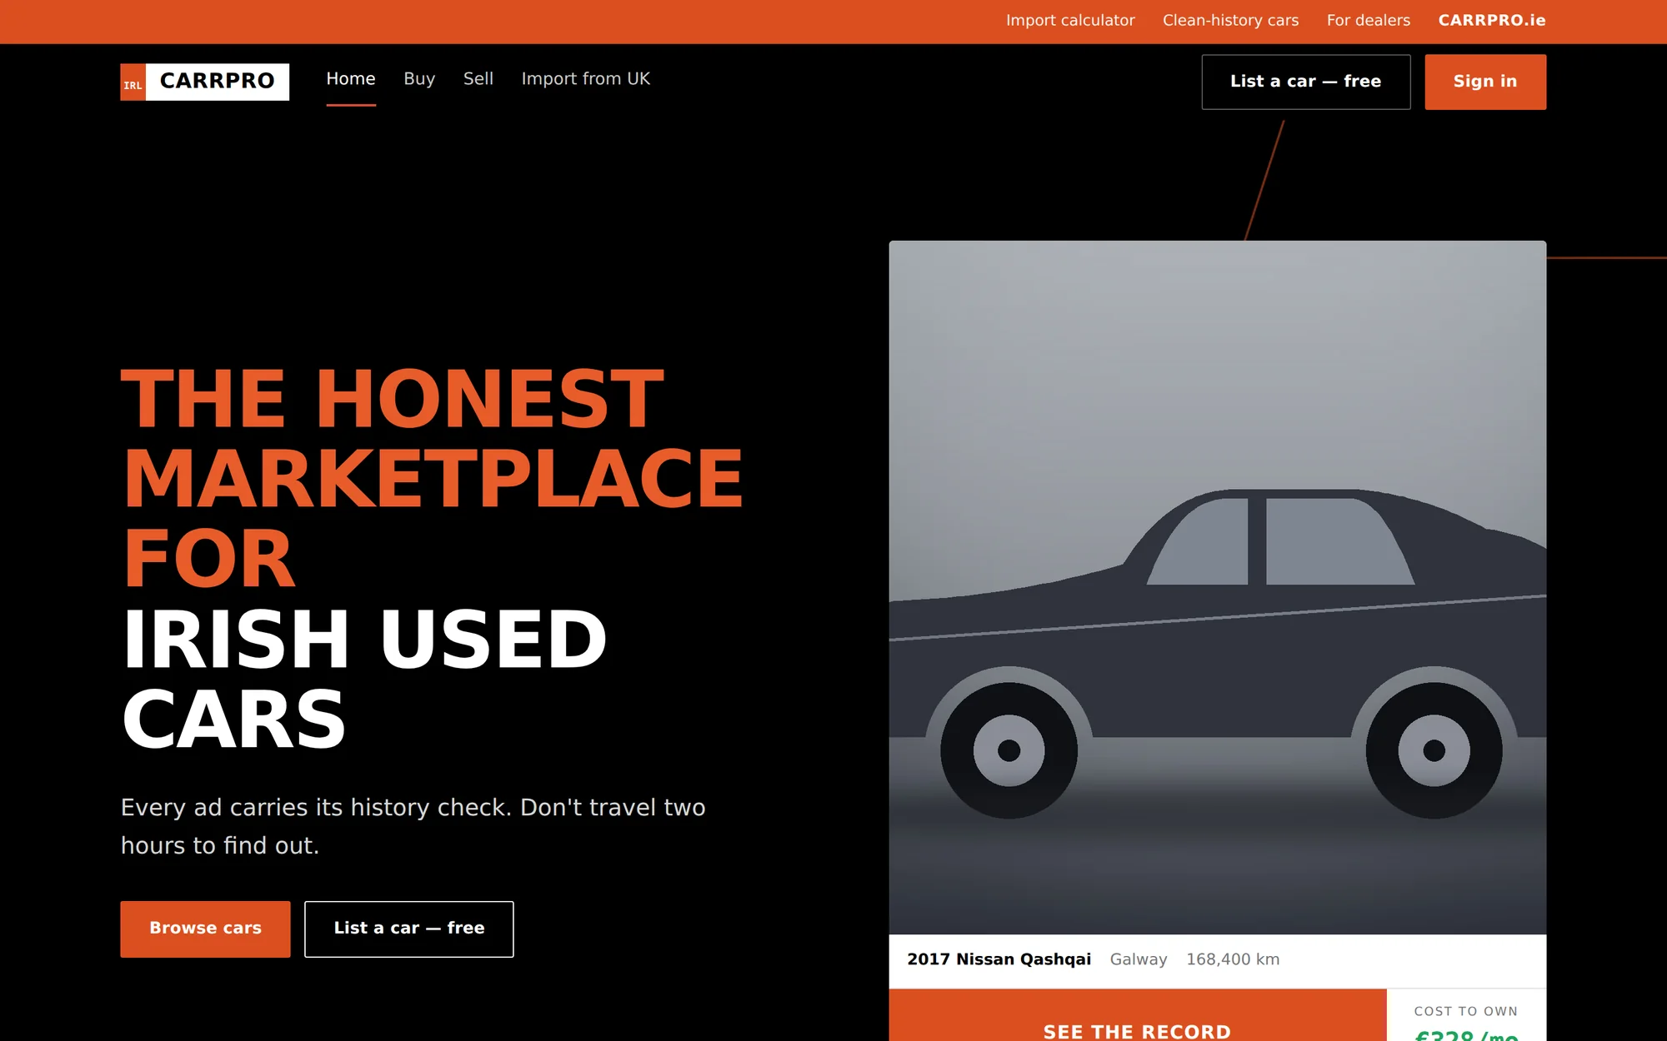Open the Nissan Qashqai car photo
1667x1041 pixels.
point(1218,587)
